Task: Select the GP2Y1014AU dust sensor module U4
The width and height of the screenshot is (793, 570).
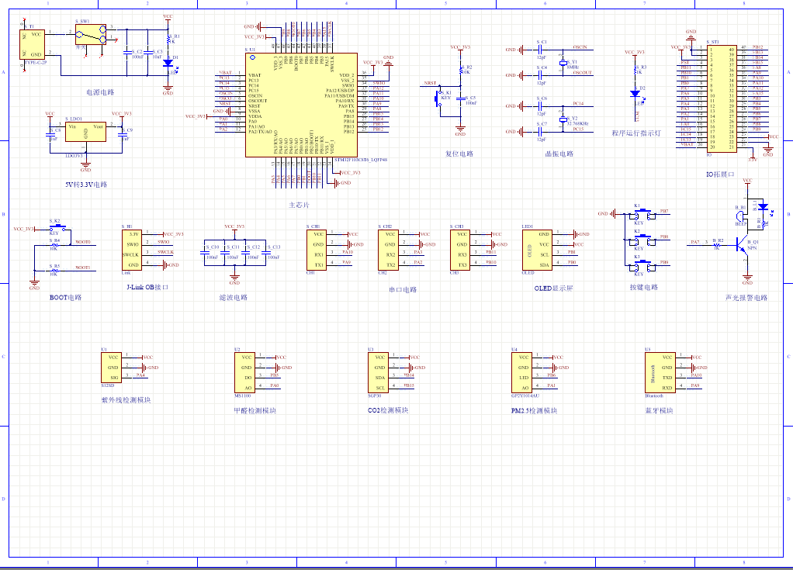Action: click(522, 373)
